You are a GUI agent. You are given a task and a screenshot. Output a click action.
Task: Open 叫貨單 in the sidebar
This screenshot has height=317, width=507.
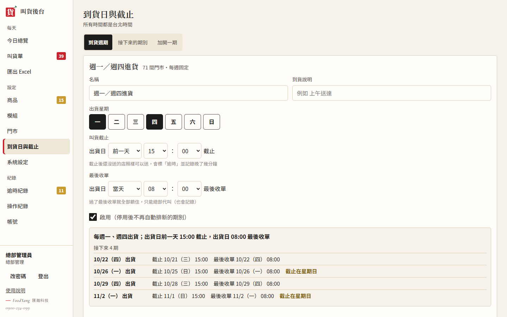[x=36, y=56]
